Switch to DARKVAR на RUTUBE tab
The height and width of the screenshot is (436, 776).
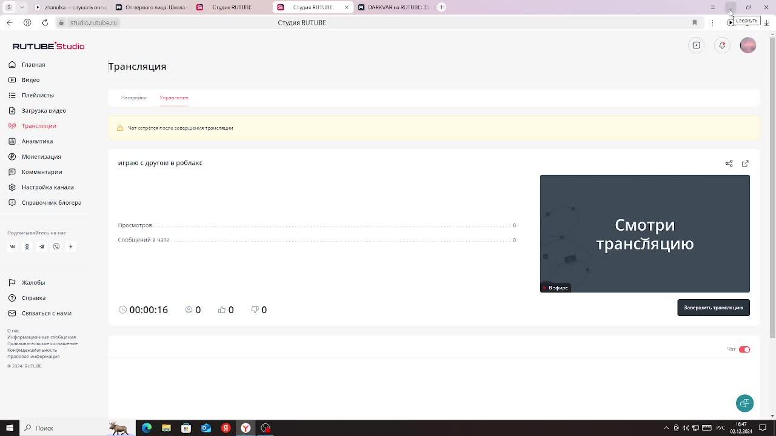pyautogui.click(x=393, y=7)
